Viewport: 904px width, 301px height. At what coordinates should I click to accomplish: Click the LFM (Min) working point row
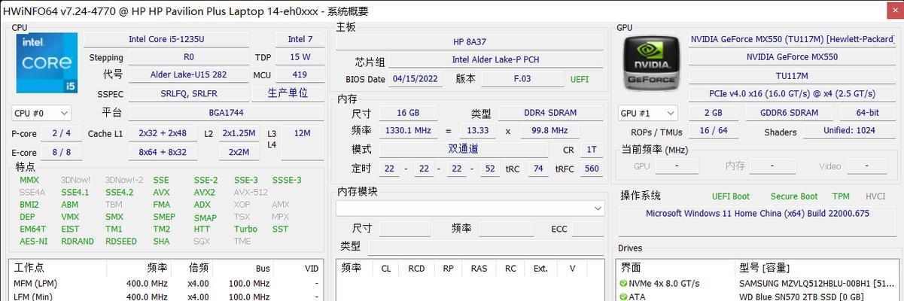166,296
